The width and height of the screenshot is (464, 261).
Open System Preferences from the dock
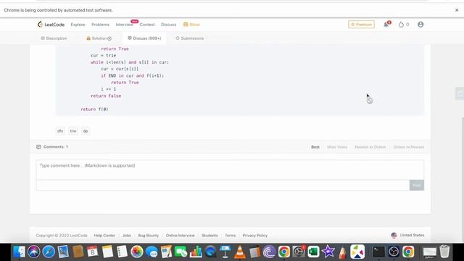(299, 252)
